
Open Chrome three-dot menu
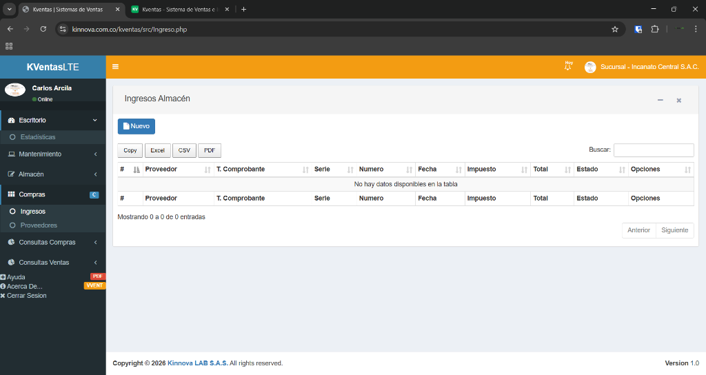point(696,29)
